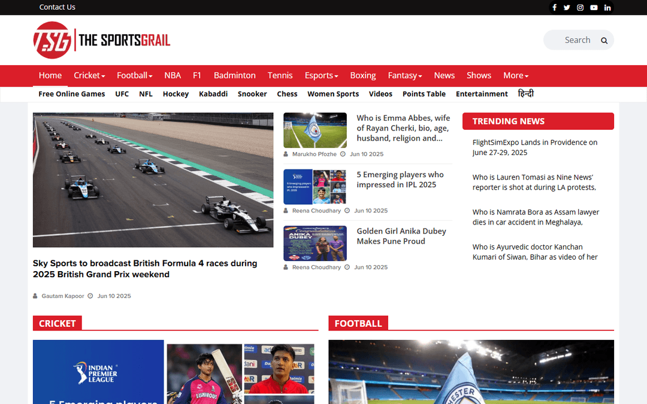The width and height of the screenshot is (647, 404).
Task: Expand the Fantasy dropdown menu
Action: click(x=405, y=75)
